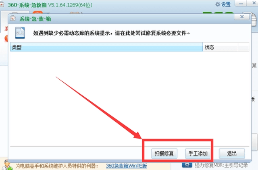Close the 系统-急-救-箱 dialog
Viewport: 258px width, 170px height.
coord(242,17)
